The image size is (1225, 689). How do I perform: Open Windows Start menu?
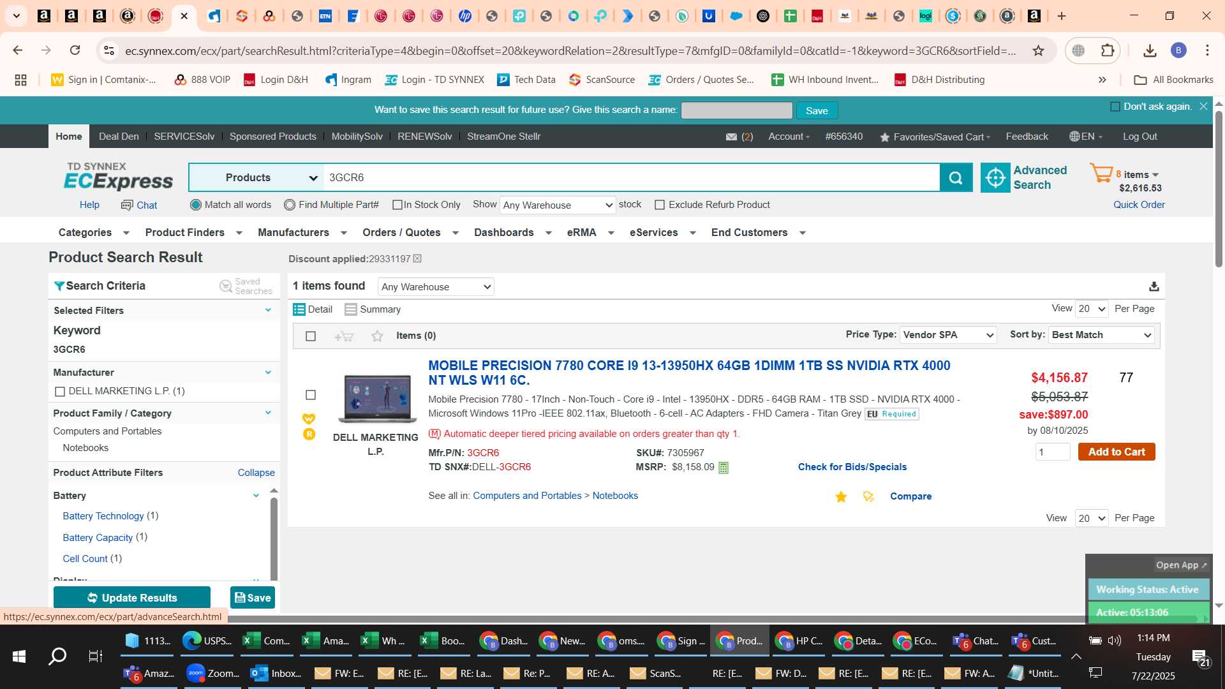point(19,656)
